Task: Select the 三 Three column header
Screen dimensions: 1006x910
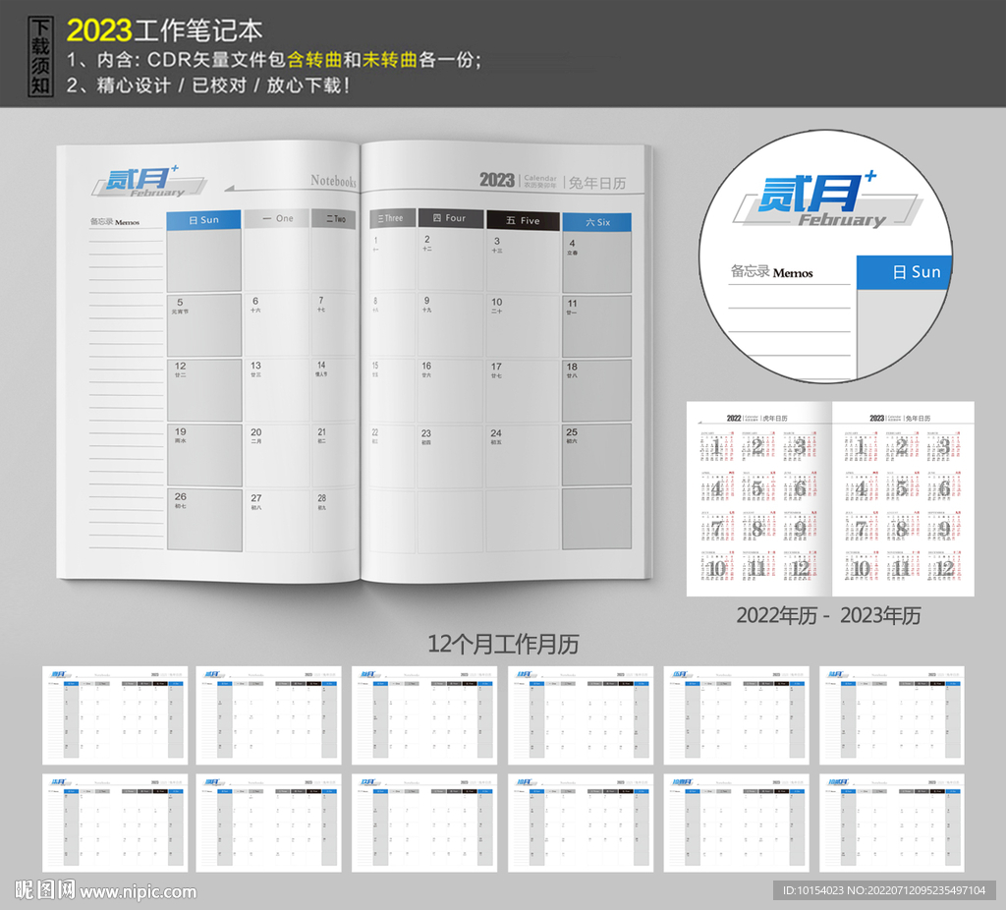Action: point(391,218)
